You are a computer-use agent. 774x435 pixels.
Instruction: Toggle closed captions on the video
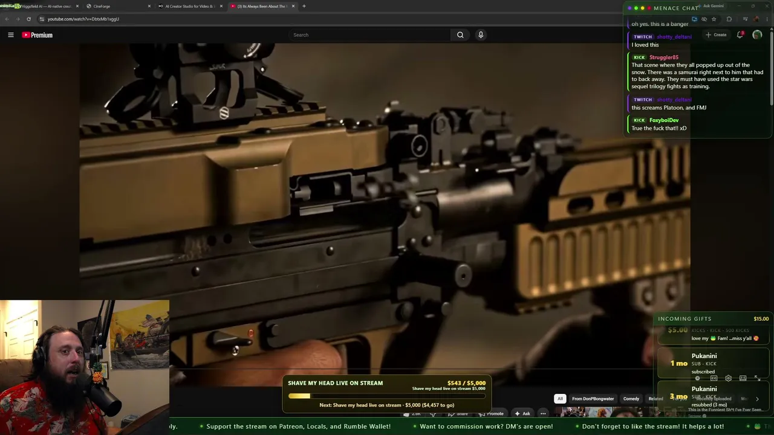(x=714, y=378)
